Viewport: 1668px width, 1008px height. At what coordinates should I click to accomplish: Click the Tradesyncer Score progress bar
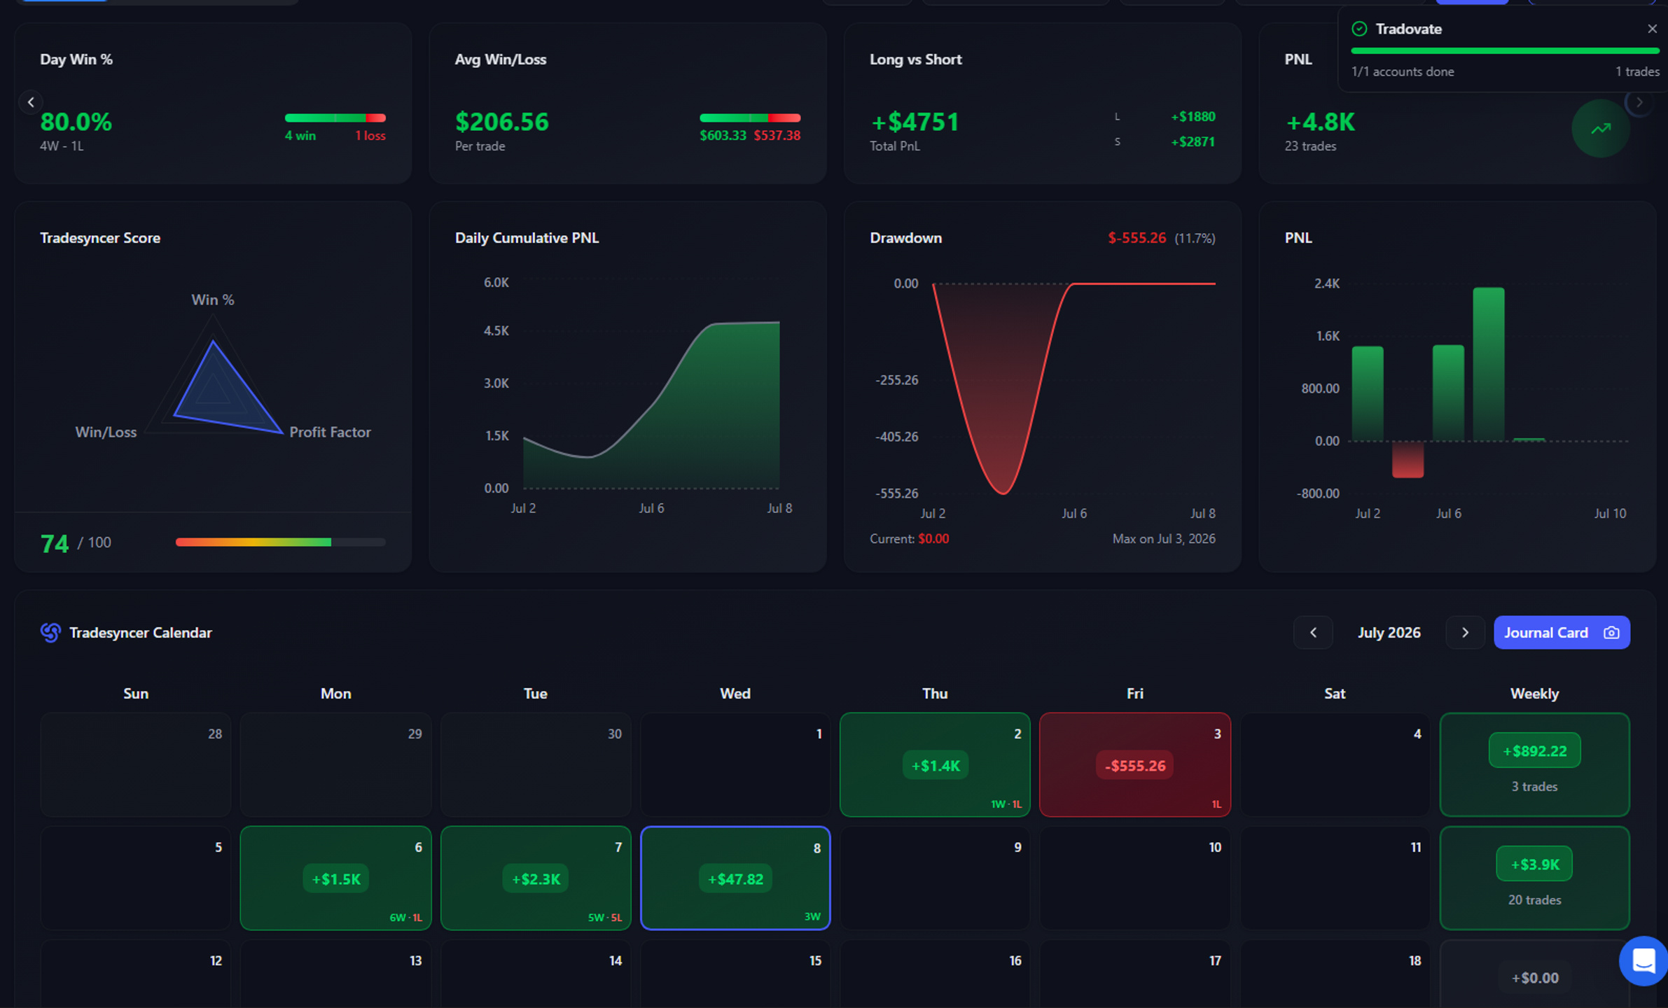(280, 542)
